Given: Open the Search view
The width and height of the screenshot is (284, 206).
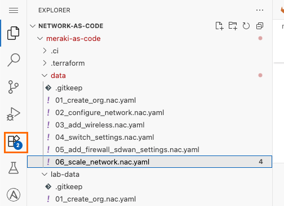Looking at the screenshot, I should (x=14, y=60).
